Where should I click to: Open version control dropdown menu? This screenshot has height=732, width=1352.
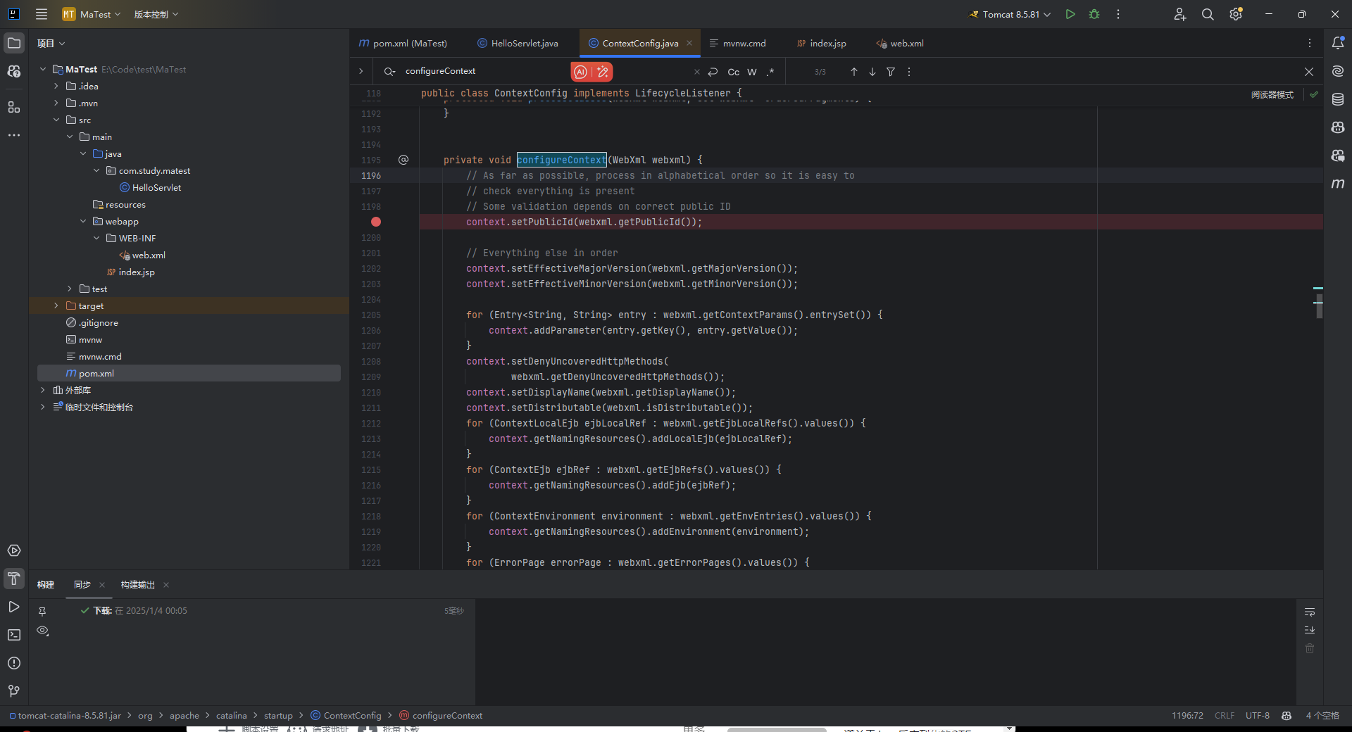pyautogui.click(x=156, y=14)
